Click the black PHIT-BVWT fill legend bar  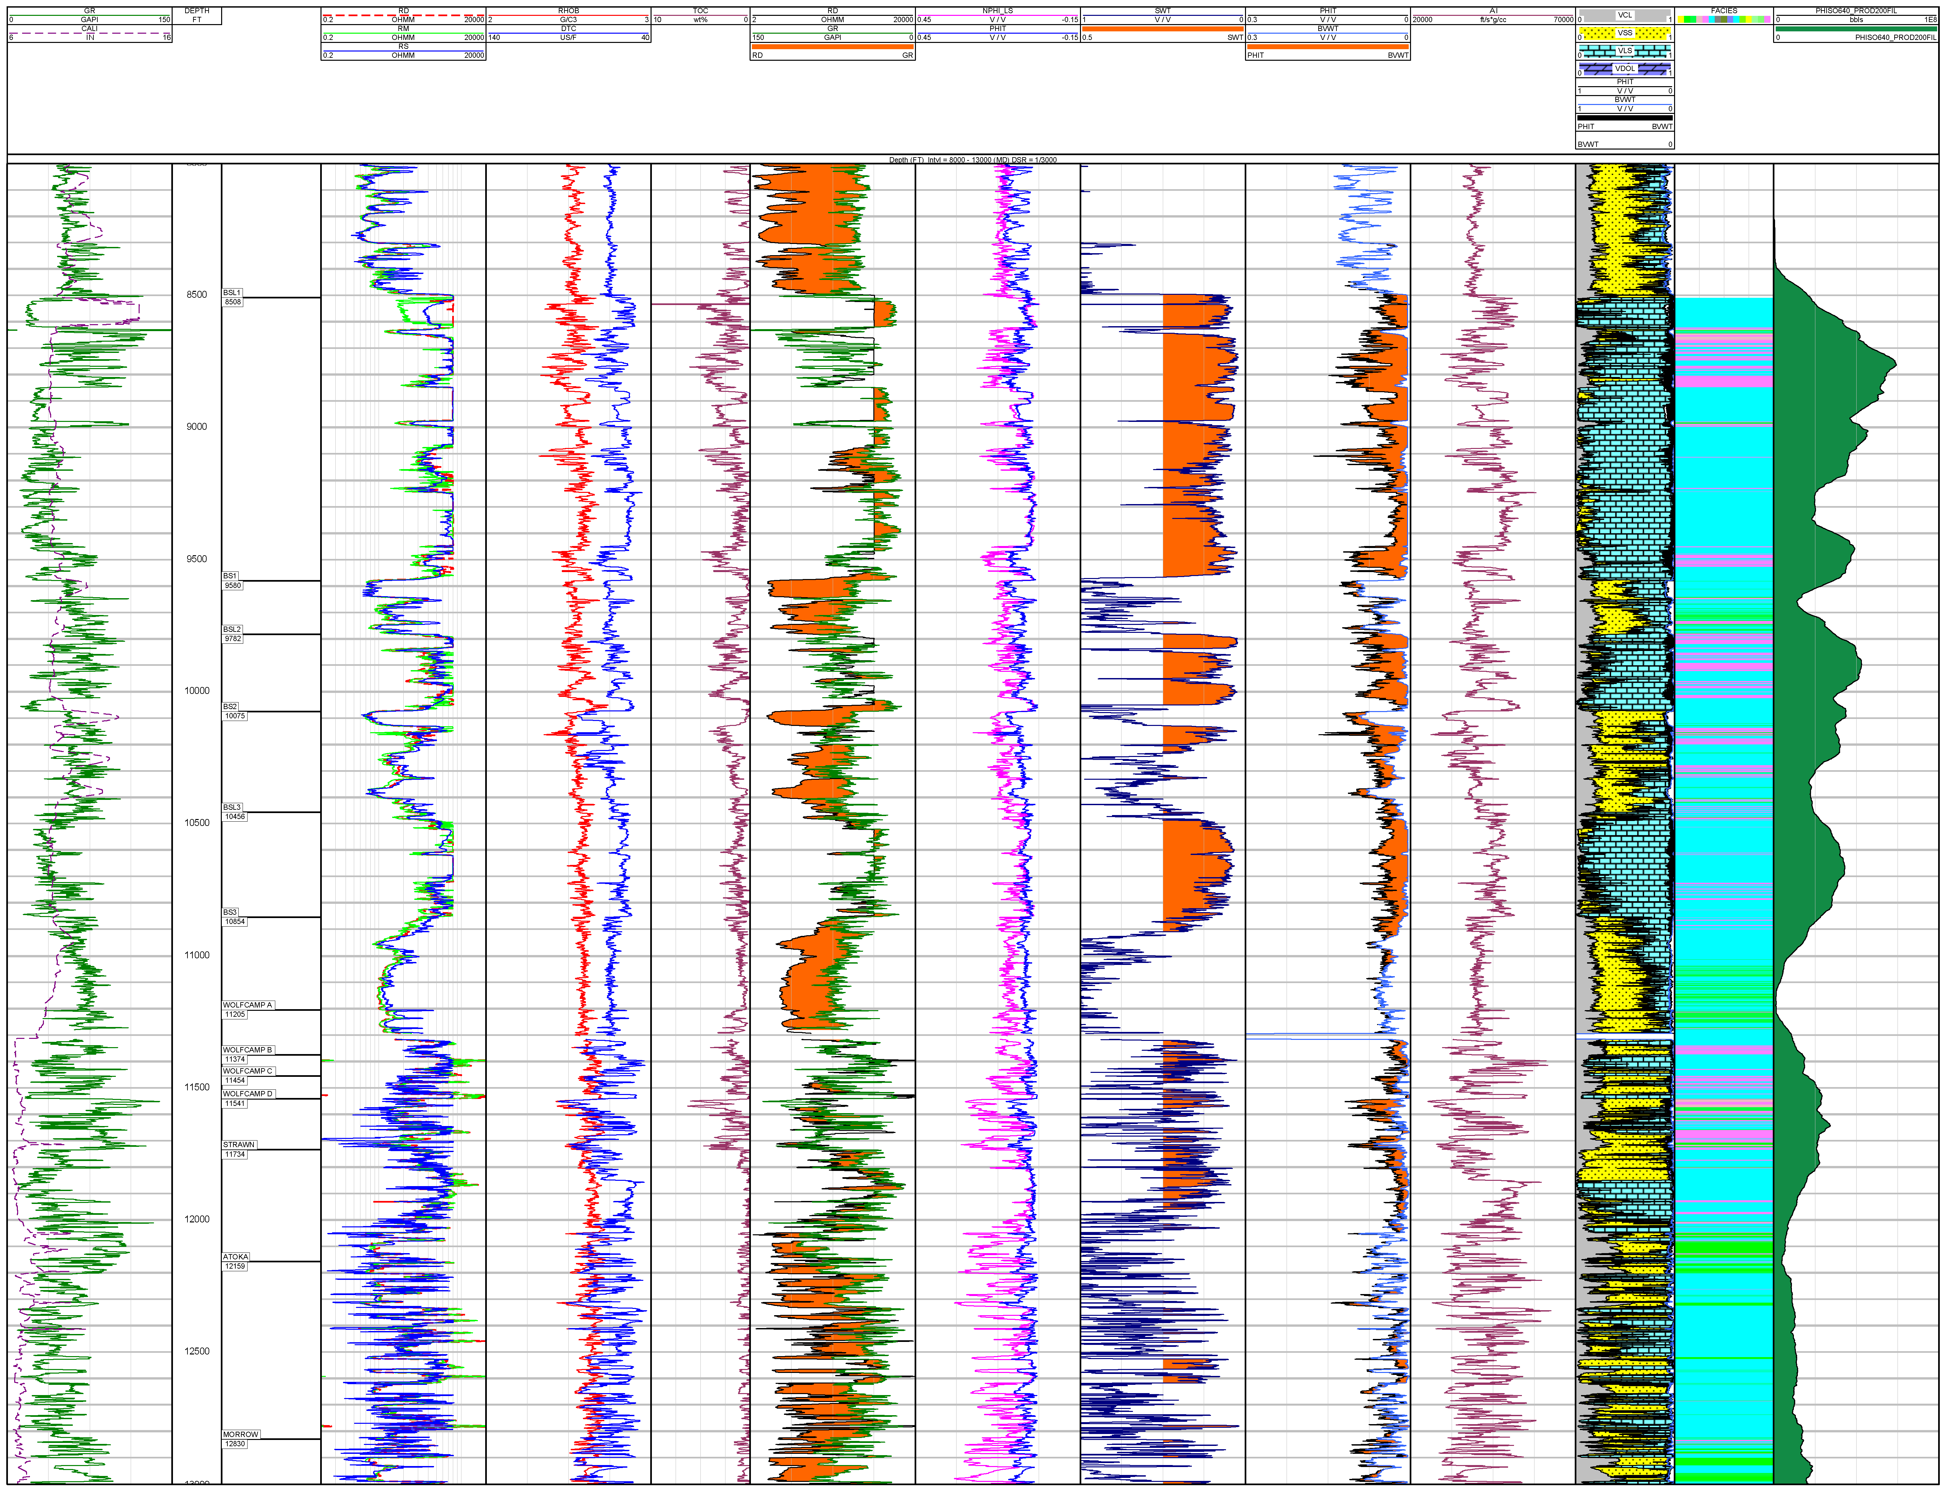coord(1627,119)
